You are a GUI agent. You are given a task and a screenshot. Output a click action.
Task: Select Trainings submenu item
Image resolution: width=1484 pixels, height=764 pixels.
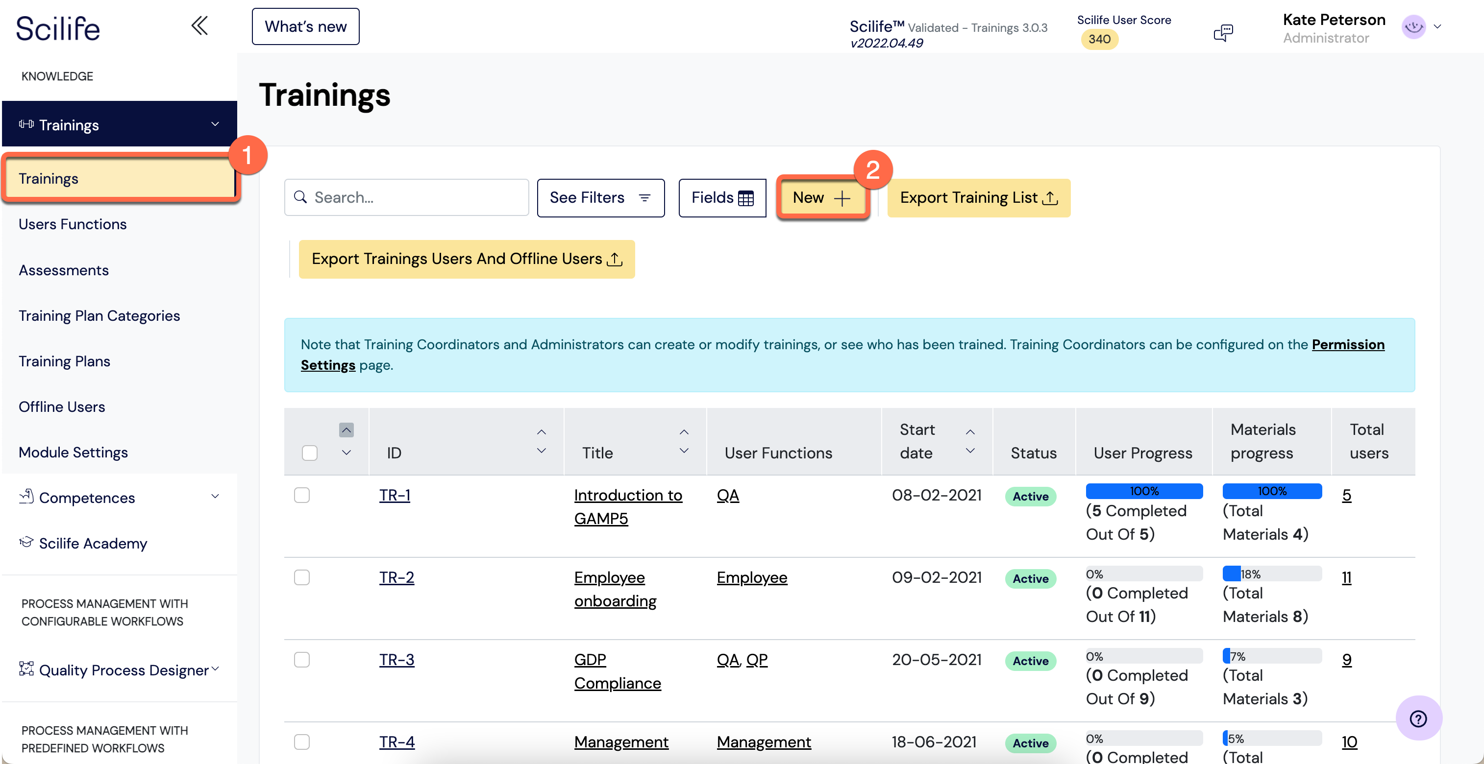[121, 178]
